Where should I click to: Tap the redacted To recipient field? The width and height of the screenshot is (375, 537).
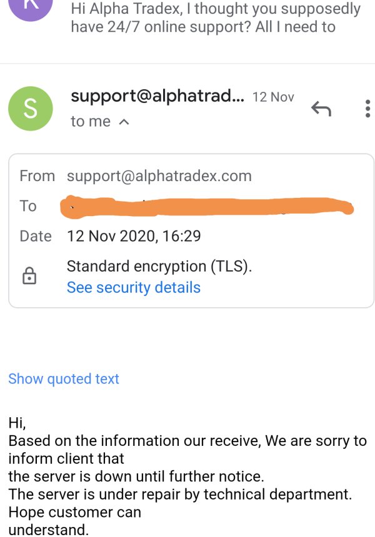(x=207, y=207)
